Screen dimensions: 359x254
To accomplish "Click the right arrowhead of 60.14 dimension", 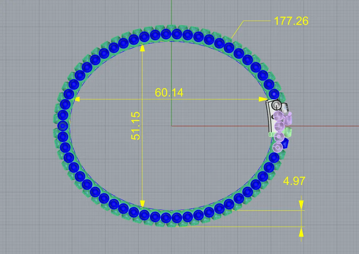I will click(x=264, y=100).
